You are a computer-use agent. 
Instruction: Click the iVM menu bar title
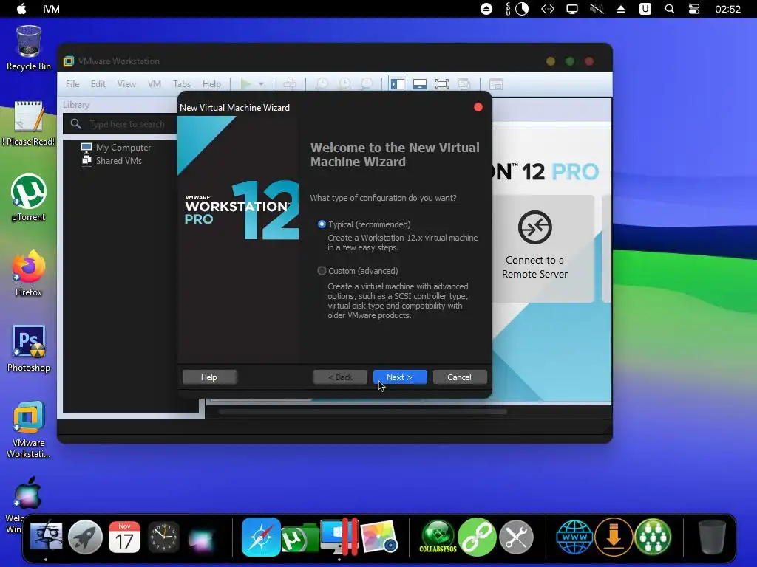pos(51,9)
